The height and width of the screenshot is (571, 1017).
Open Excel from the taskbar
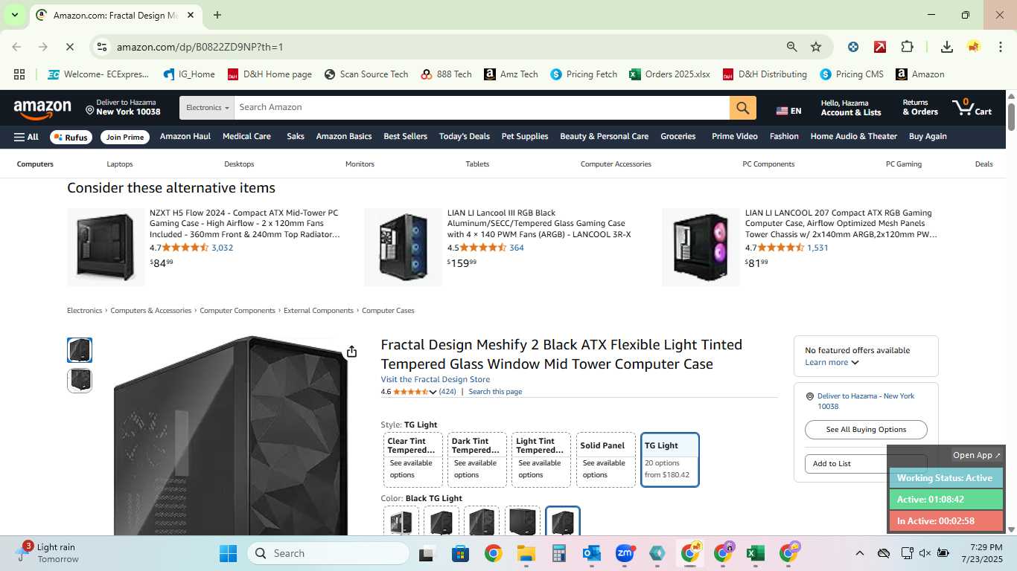756,553
